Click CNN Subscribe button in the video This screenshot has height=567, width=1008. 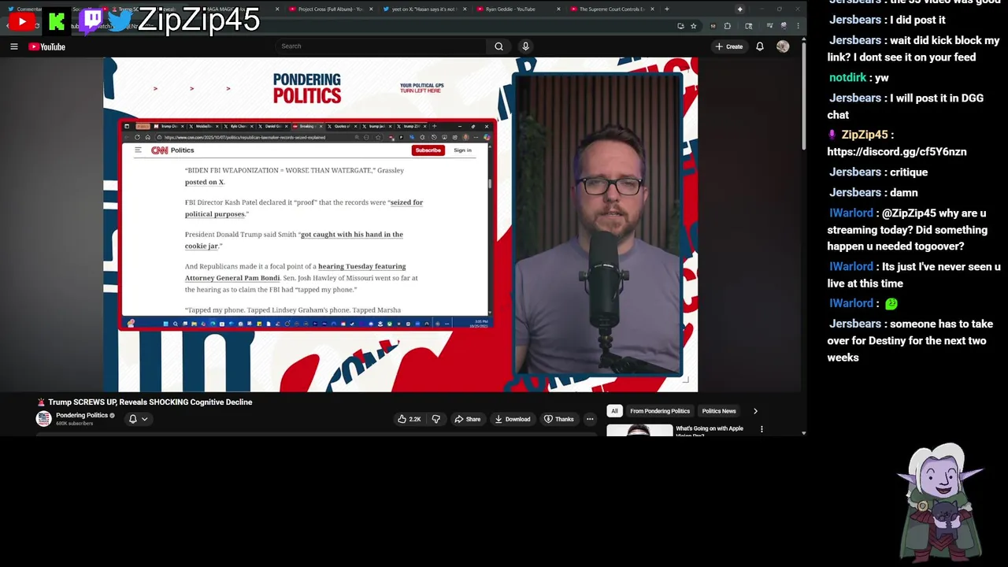428,150
